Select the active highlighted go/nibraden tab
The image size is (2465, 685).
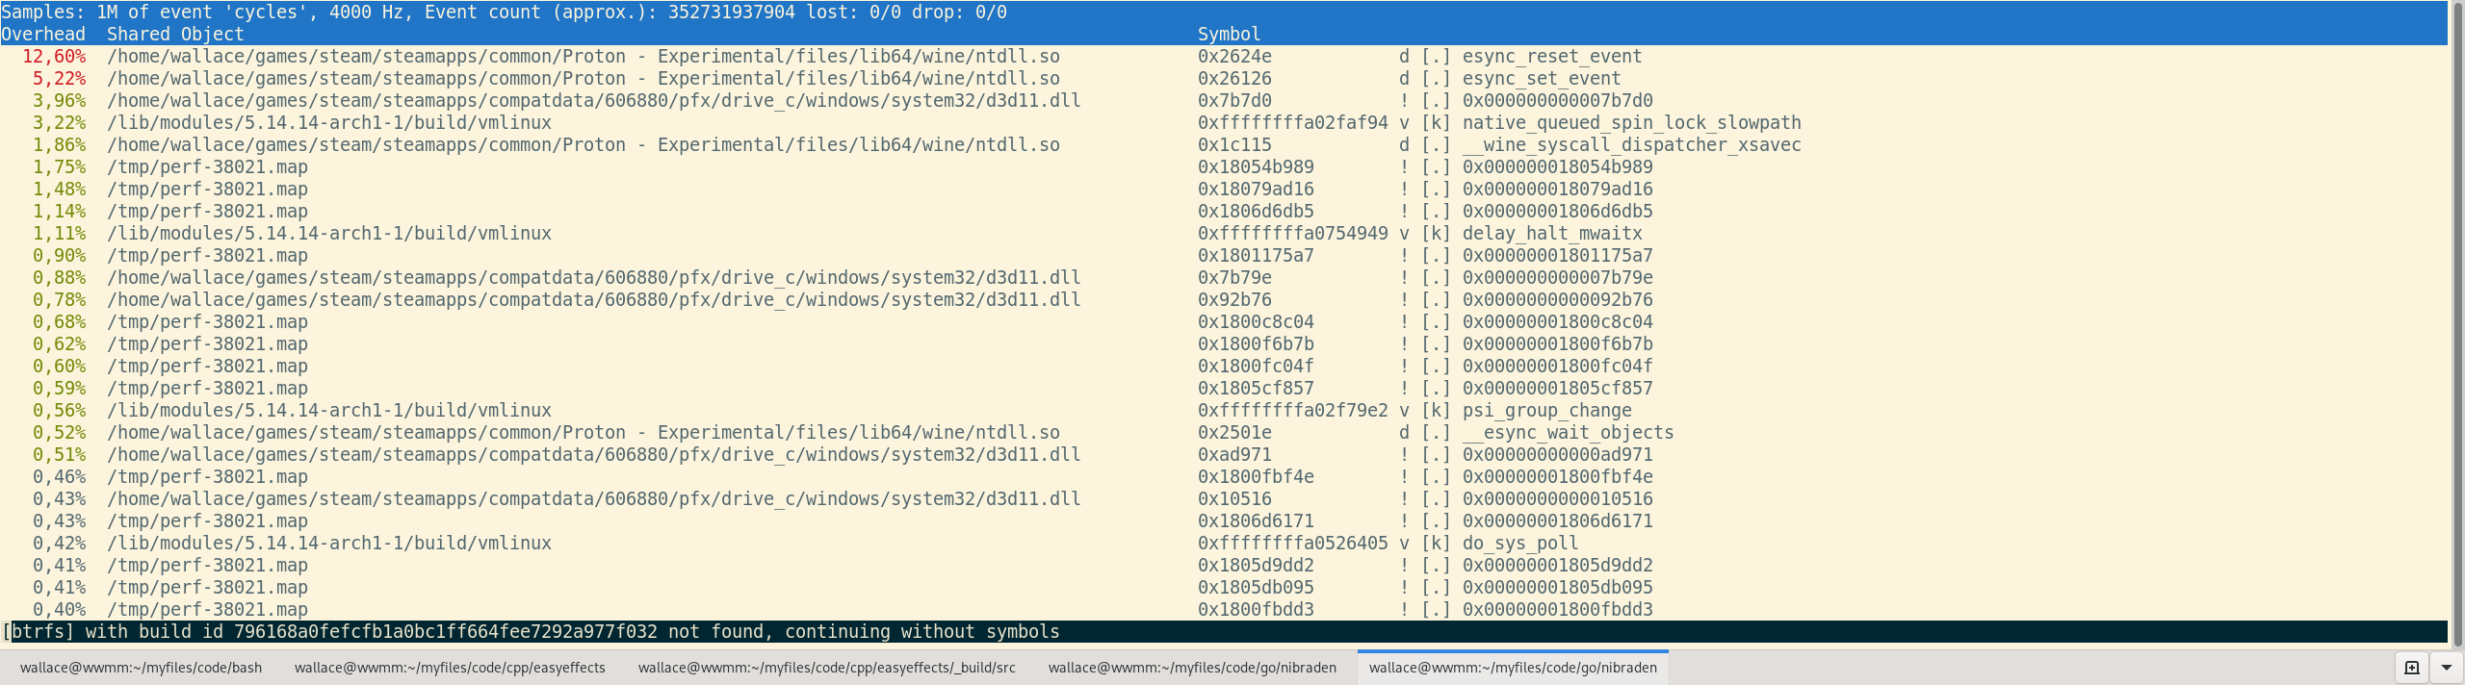click(1513, 668)
